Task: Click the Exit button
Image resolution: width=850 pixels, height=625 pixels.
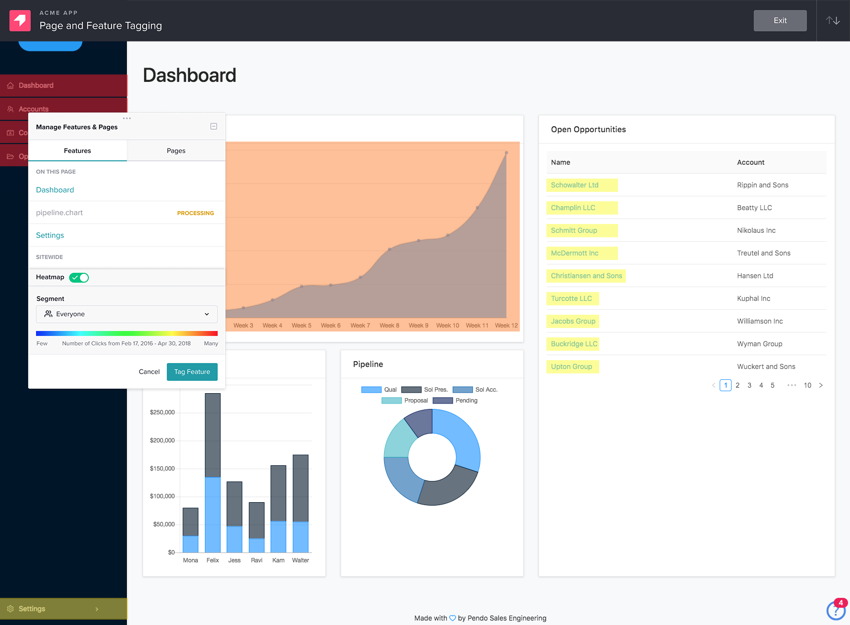Action: 780,21
